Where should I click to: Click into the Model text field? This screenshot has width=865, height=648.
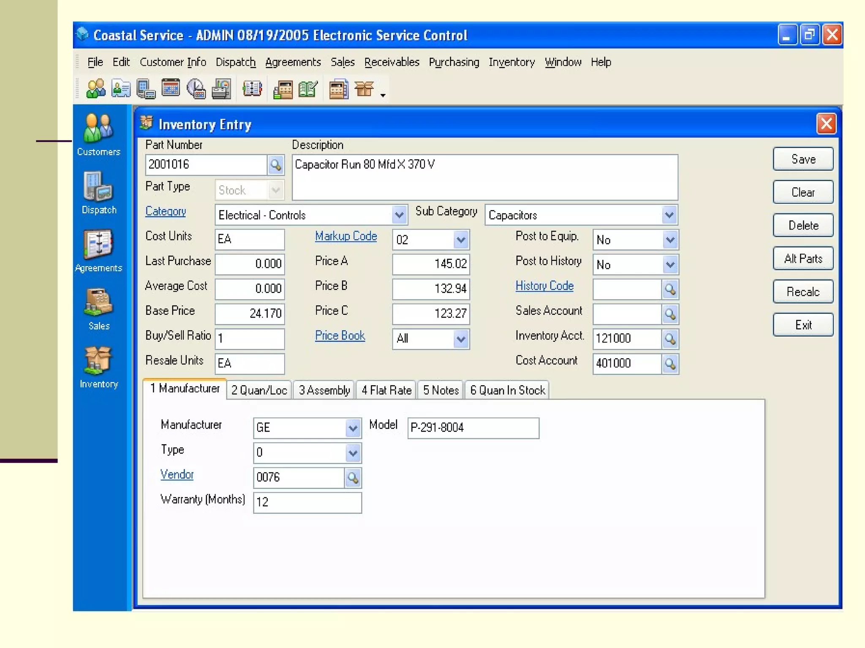[x=473, y=428]
